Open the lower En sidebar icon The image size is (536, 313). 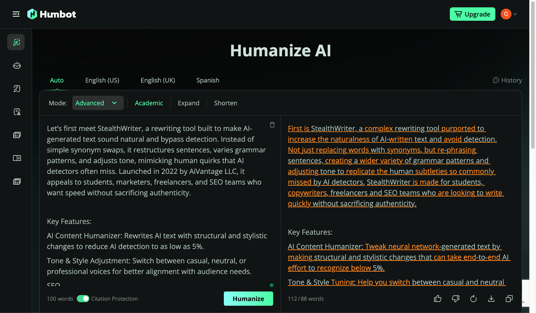pyautogui.click(x=17, y=181)
